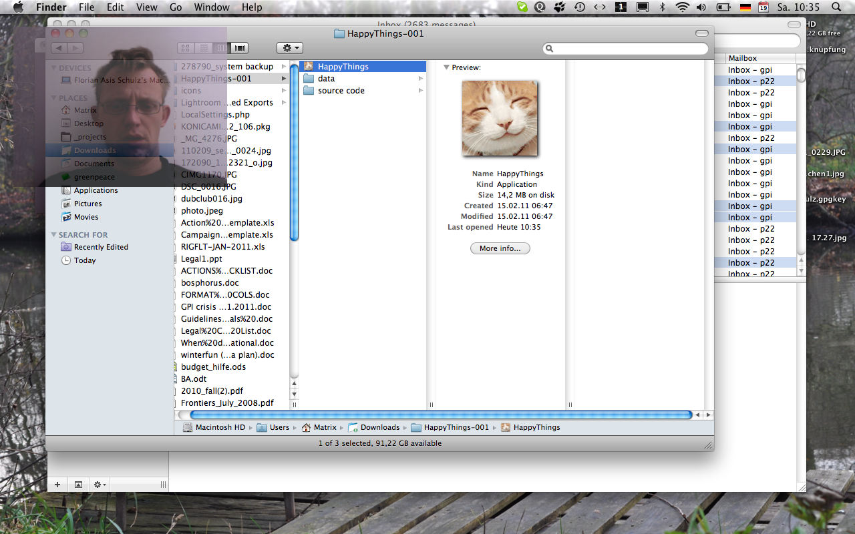Open Spotlight search magnifier icon
The height and width of the screenshot is (534, 855).
[x=836, y=7]
